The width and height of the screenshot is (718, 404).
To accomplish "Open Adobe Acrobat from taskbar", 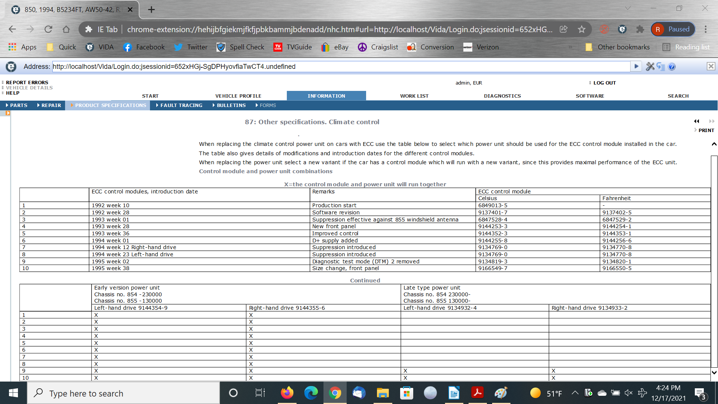I will point(477,393).
